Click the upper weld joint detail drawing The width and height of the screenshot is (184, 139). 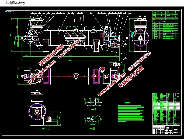tap(93, 102)
